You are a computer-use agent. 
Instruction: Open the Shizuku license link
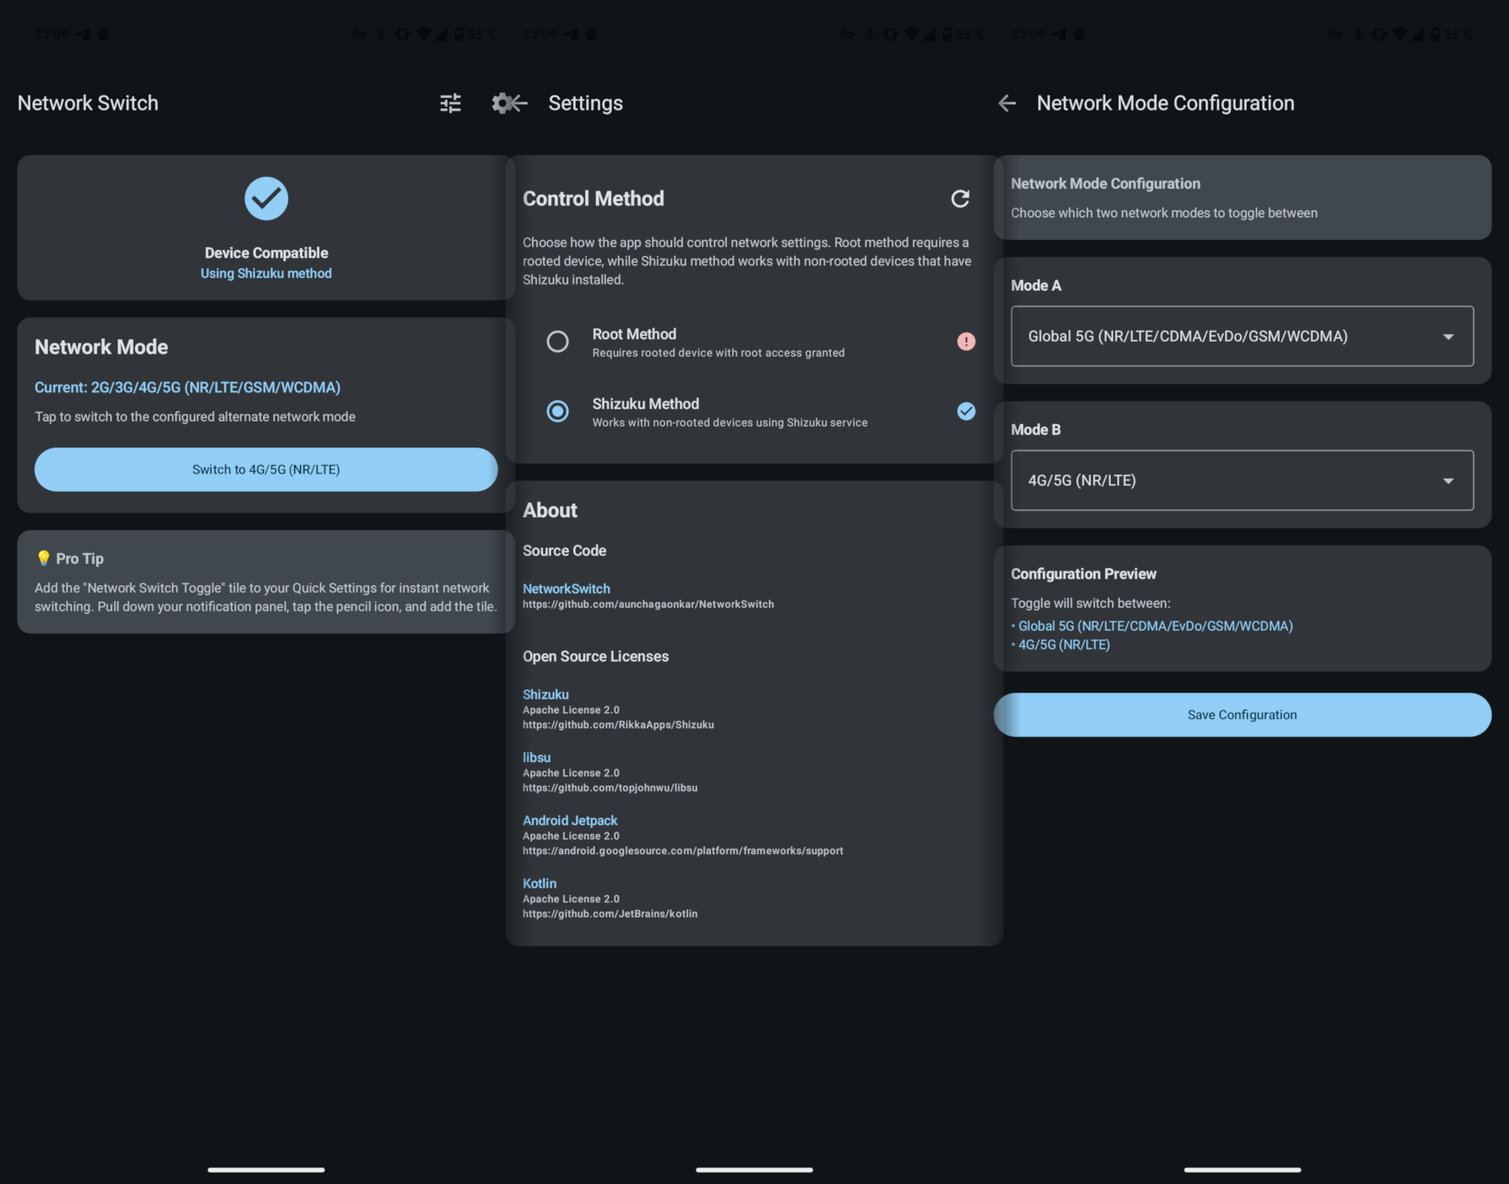[545, 694]
